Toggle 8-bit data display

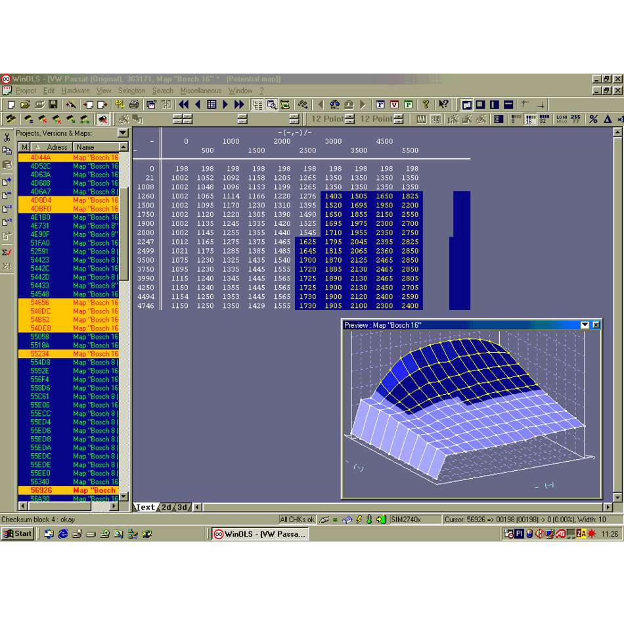tap(516, 119)
